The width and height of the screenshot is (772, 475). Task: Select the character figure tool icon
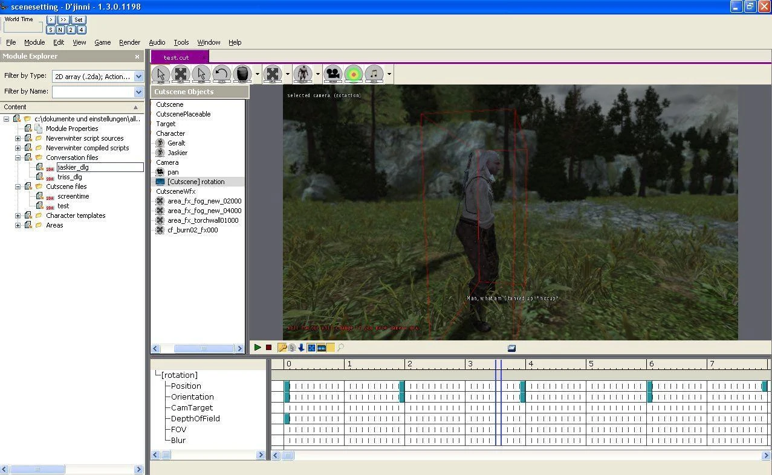coord(303,74)
